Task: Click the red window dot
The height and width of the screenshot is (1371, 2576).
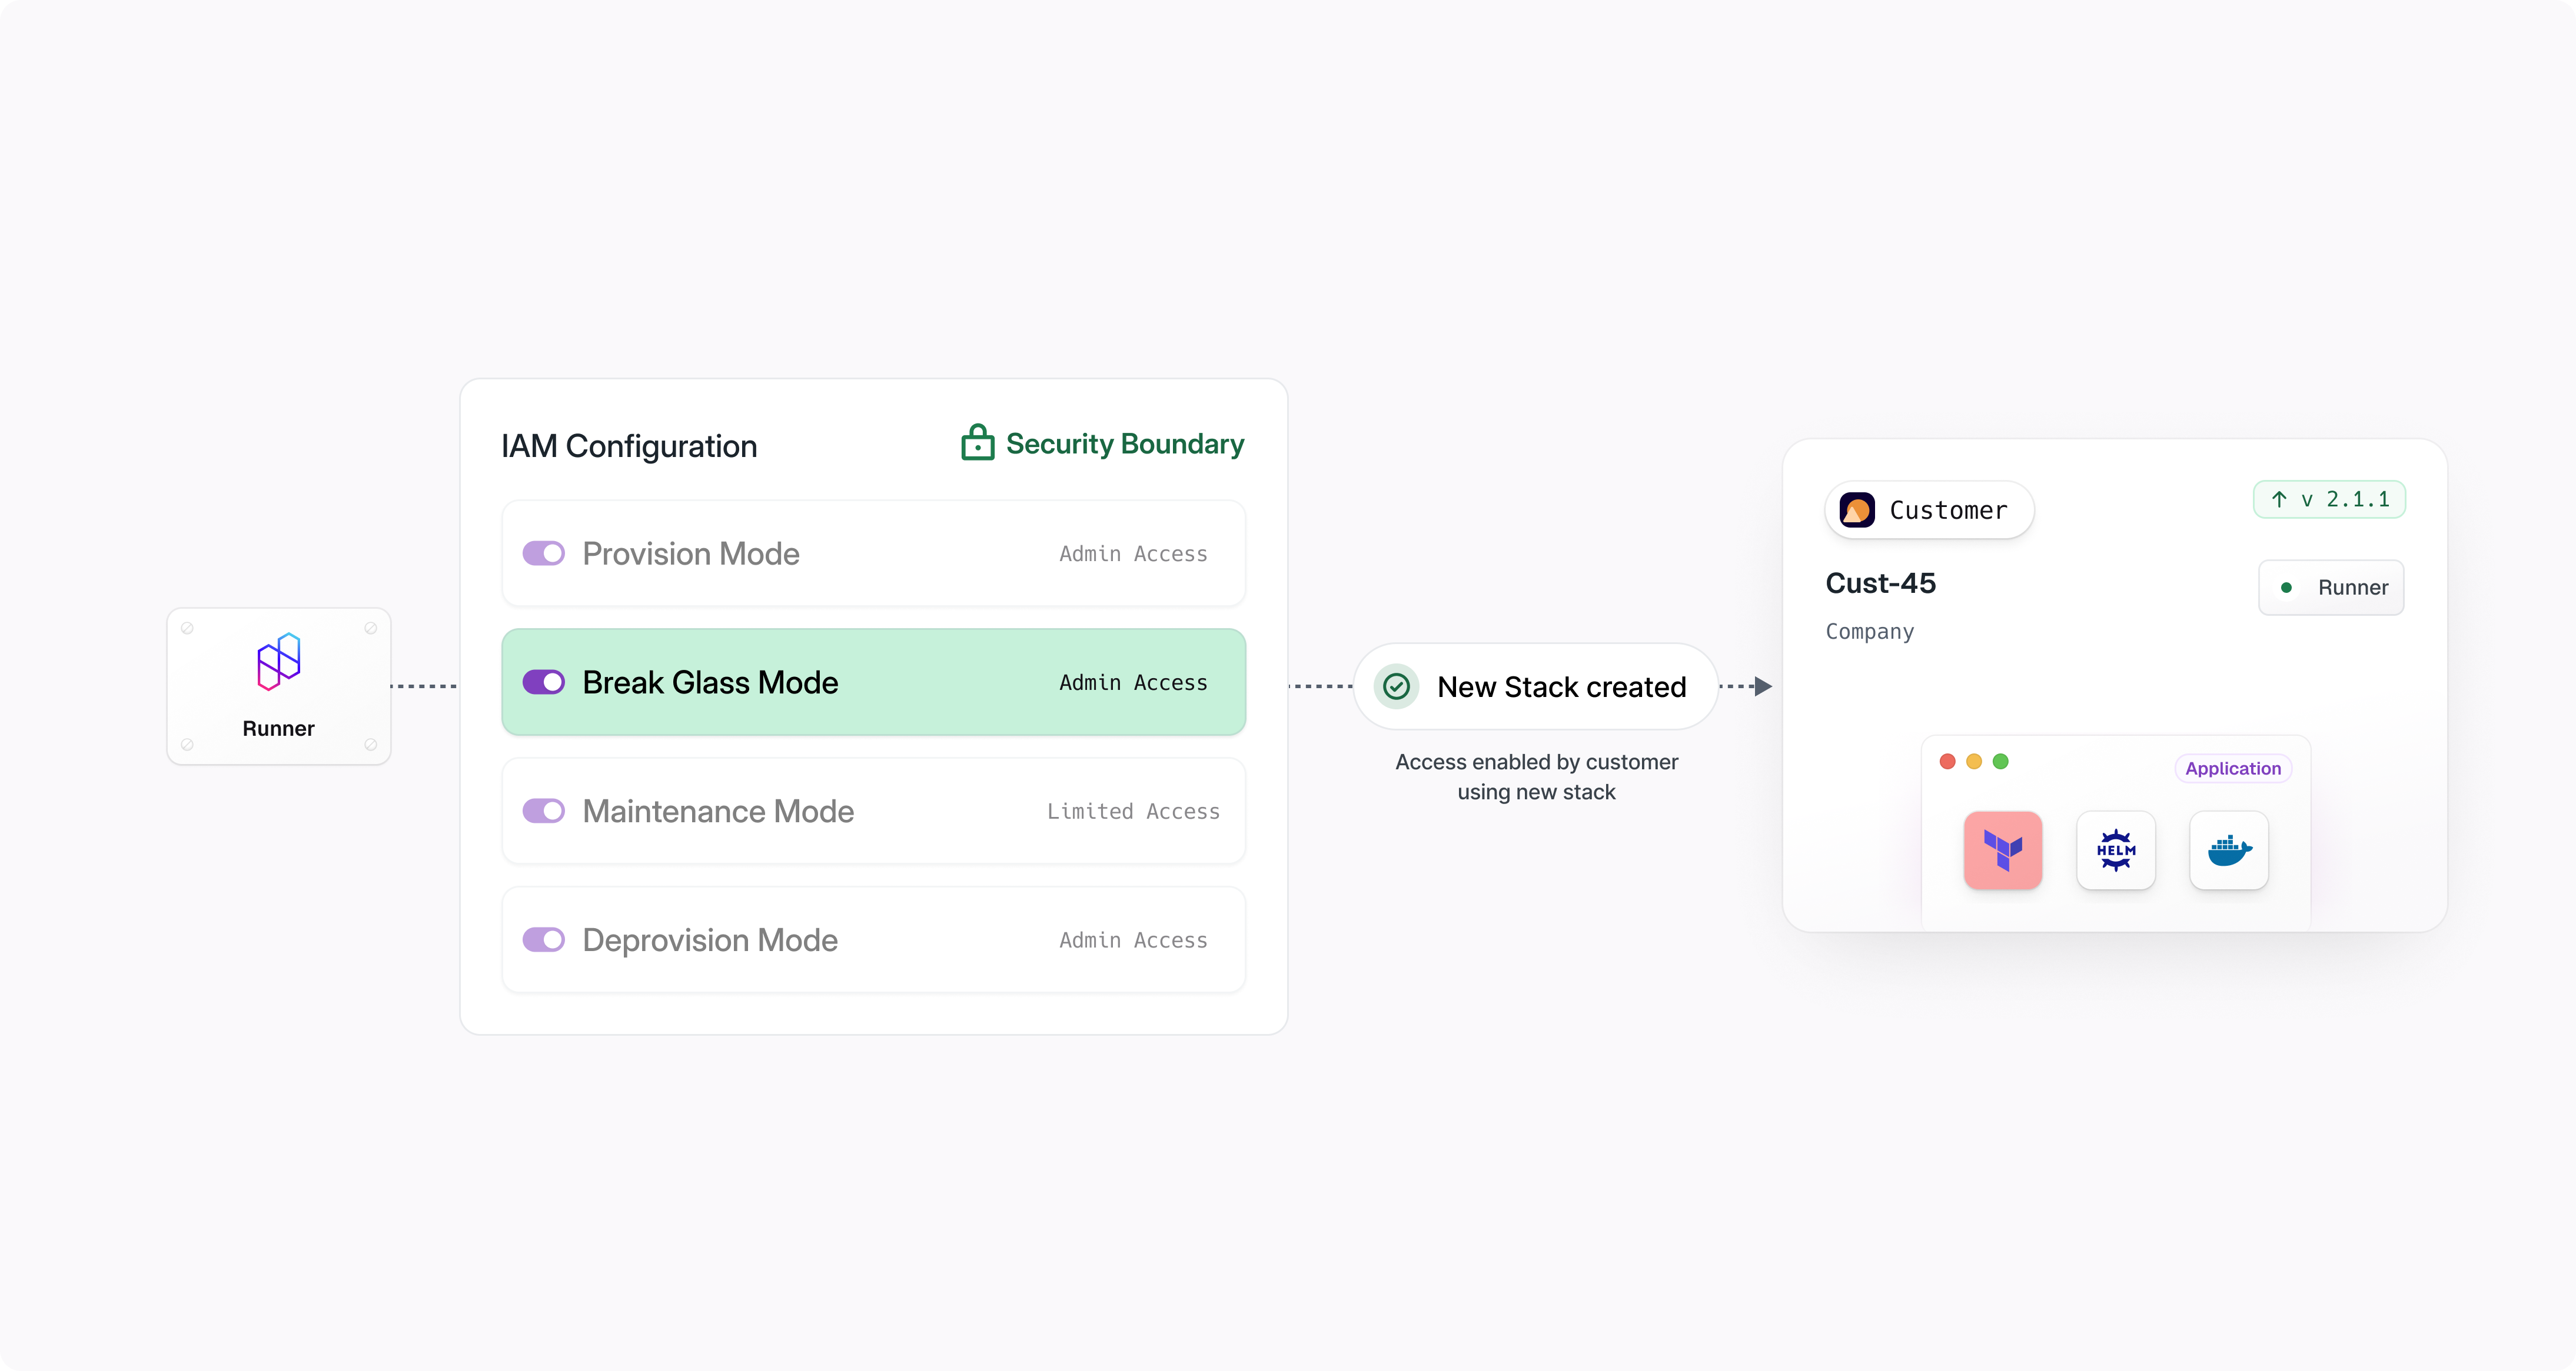Action: pyautogui.click(x=1947, y=762)
